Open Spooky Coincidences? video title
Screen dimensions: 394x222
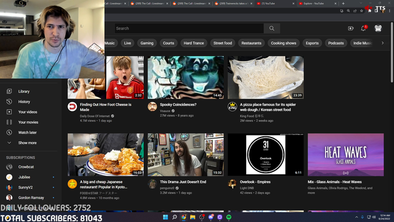178,104
